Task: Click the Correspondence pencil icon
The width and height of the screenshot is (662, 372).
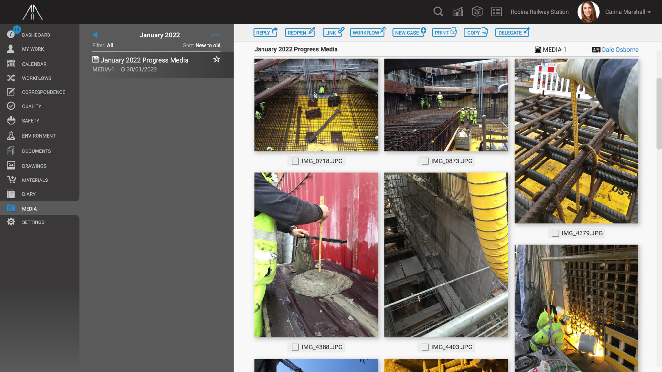Action: pyautogui.click(x=11, y=92)
